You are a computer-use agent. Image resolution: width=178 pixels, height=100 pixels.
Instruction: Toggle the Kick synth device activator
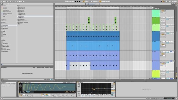[x=19, y=82]
